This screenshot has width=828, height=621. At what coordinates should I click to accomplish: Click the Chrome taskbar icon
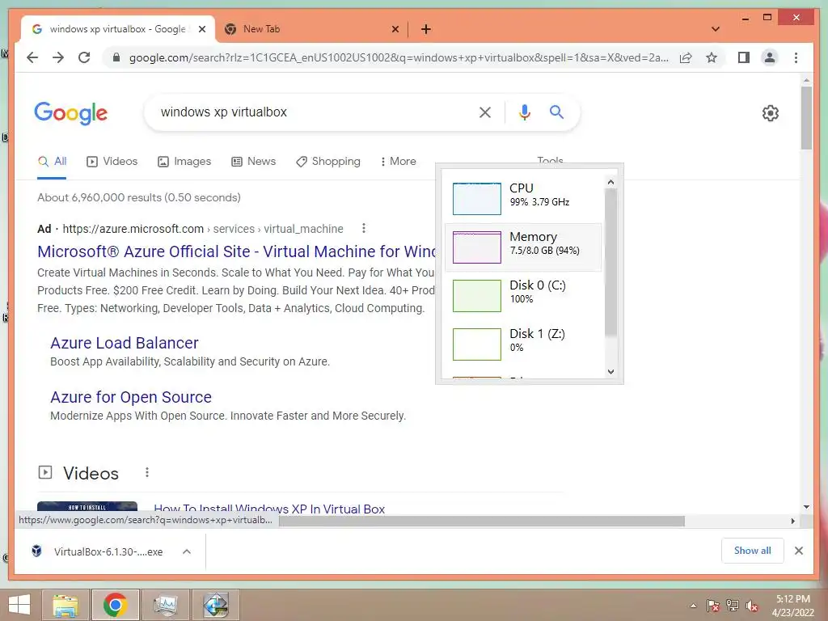point(116,605)
